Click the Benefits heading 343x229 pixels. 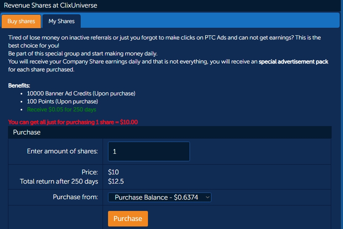(x=20, y=85)
